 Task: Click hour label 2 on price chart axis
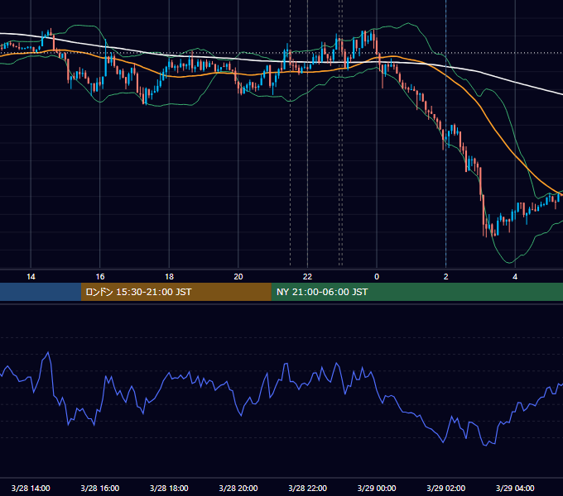(446, 277)
